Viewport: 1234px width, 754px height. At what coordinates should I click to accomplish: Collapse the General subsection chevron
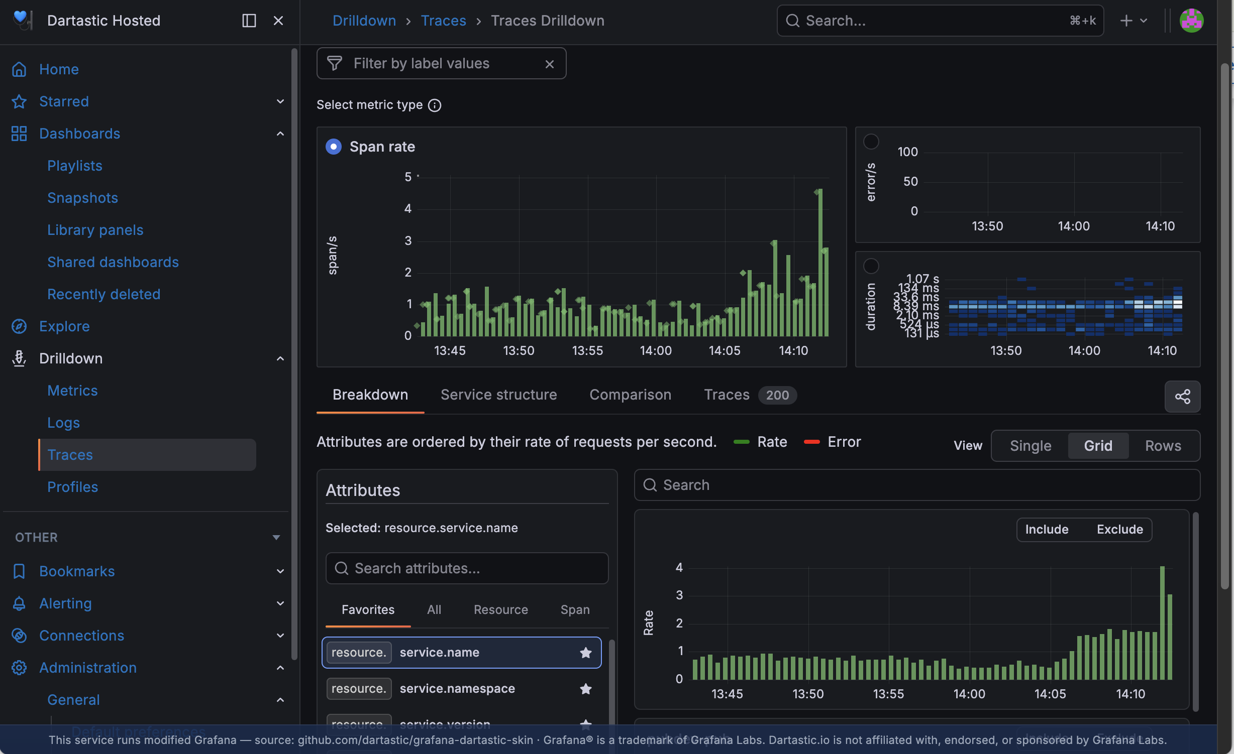point(280,700)
